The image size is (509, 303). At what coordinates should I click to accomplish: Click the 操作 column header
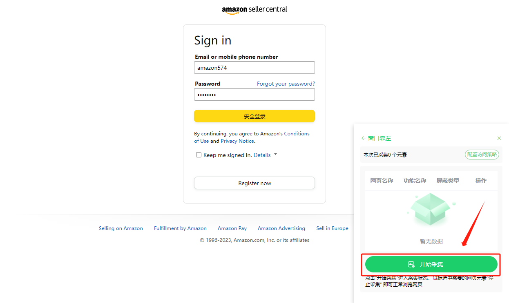tap(481, 181)
